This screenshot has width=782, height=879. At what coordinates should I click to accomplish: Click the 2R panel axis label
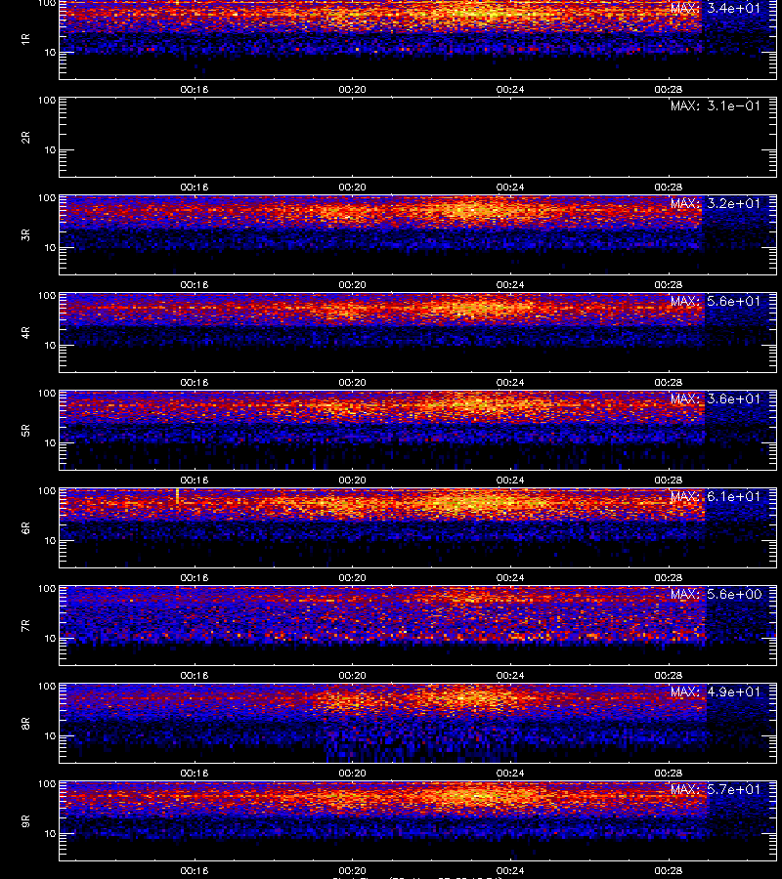tap(25, 138)
